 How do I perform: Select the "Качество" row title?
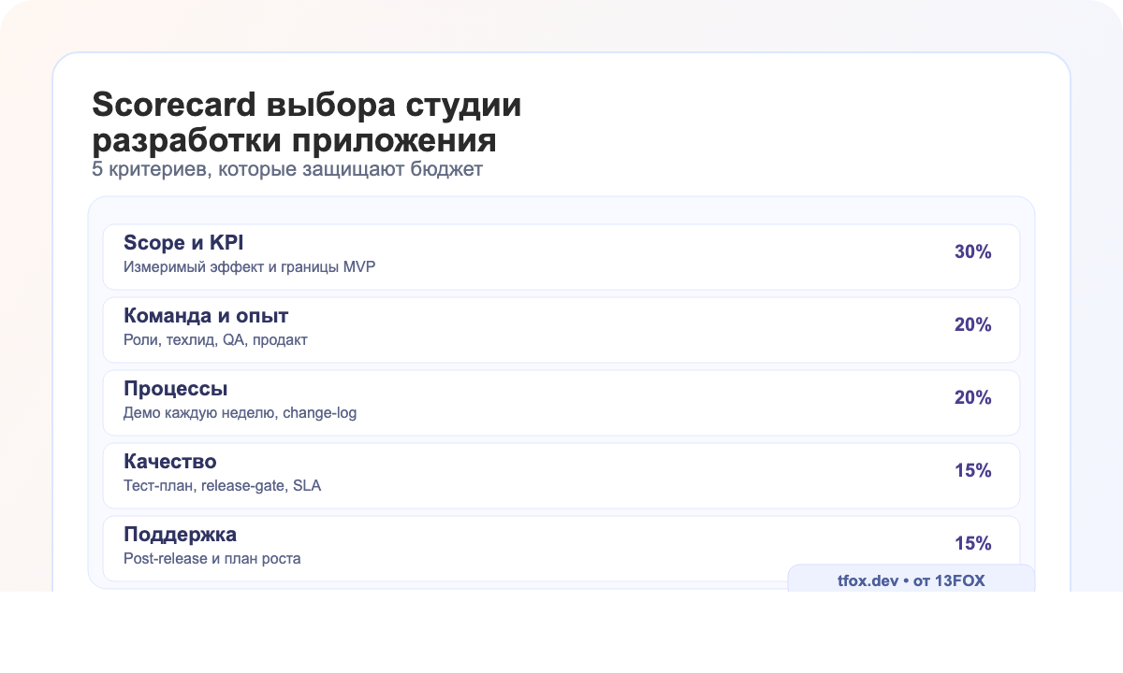[170, 462]
